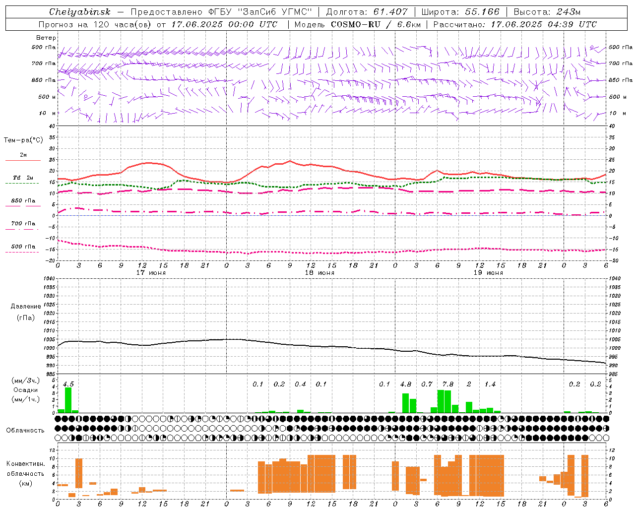Click the '4.8' precipitation total value
Image resolution: width=635 pixels, height=508 pixels.
(405, 384)
